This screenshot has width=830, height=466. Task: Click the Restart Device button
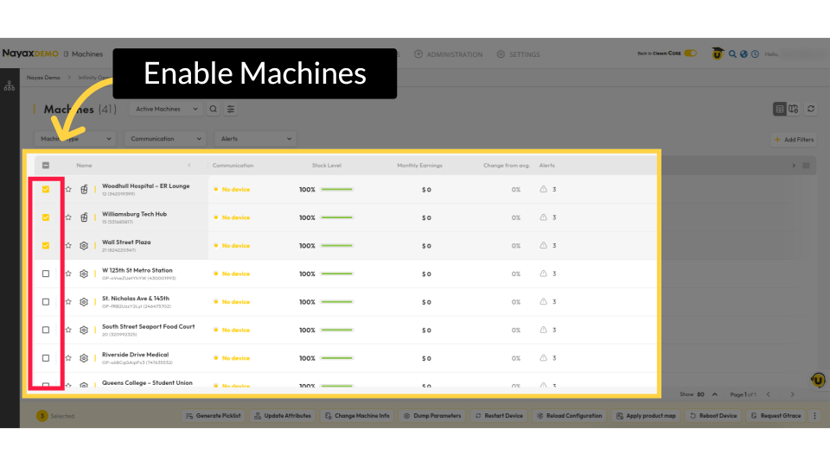499,416
